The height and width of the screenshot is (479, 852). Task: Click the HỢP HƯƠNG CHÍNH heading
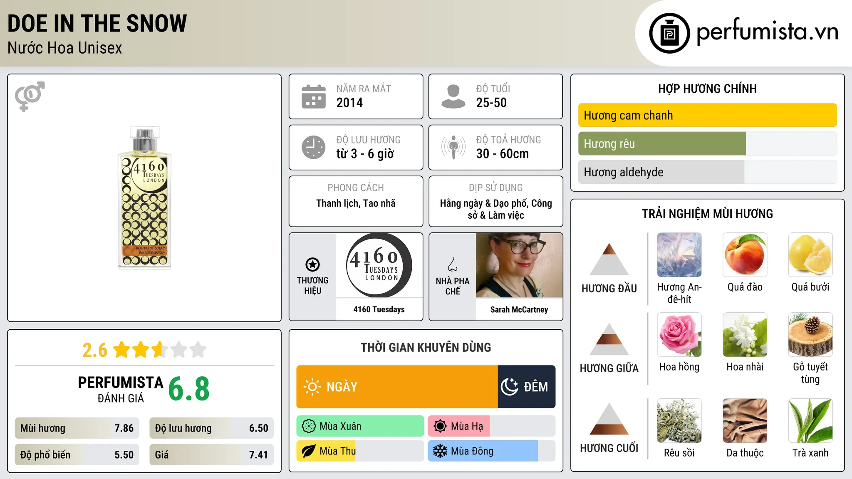(x=707, y=89)
